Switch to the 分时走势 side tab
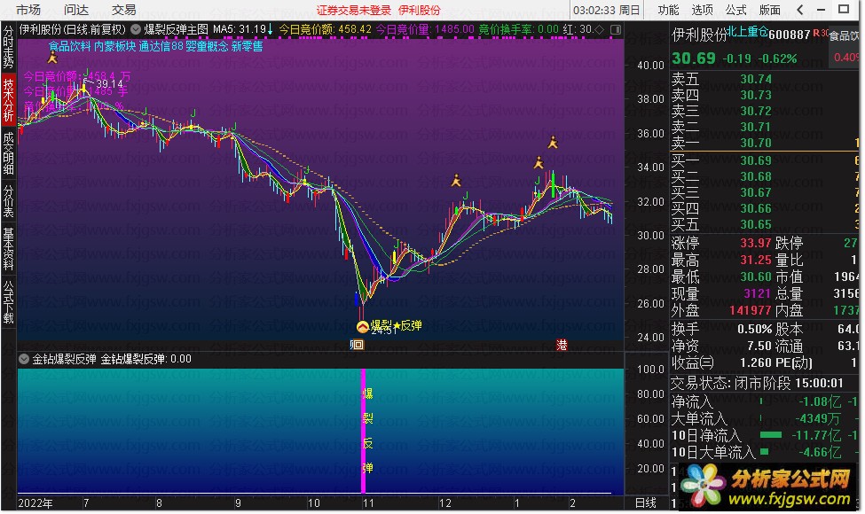The image size is (865, 514). pos(8,47)
